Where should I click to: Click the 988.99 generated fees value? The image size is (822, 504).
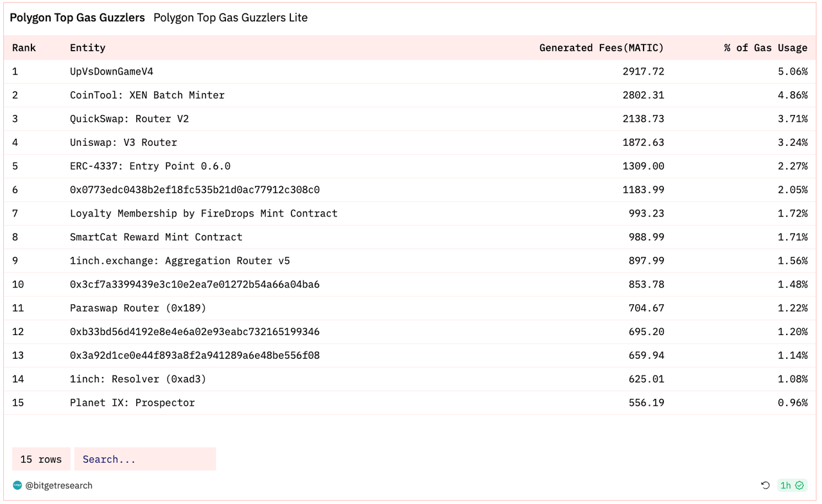pos(647,237)
